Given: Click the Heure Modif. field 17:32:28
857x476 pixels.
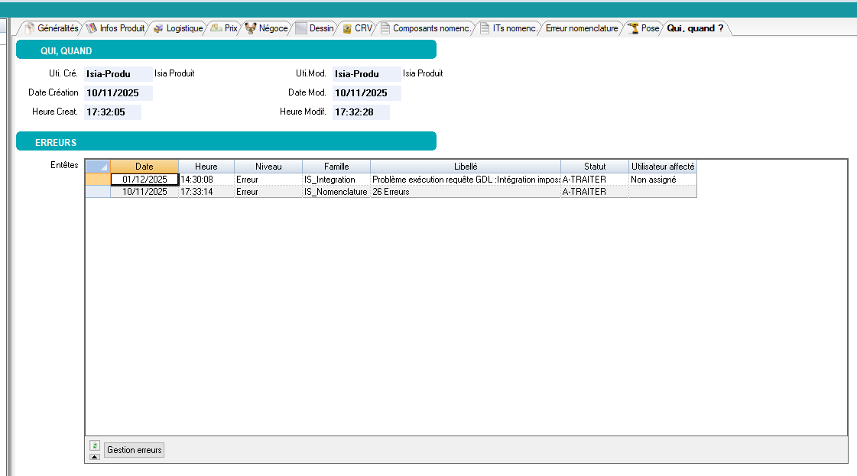Looking at the screenshot, I should click(360, 112).
